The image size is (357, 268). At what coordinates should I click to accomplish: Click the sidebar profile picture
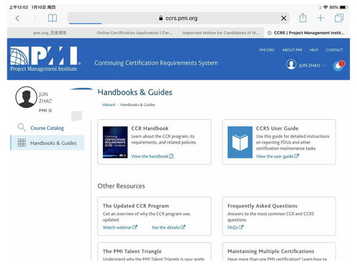[x=26, y=97]
